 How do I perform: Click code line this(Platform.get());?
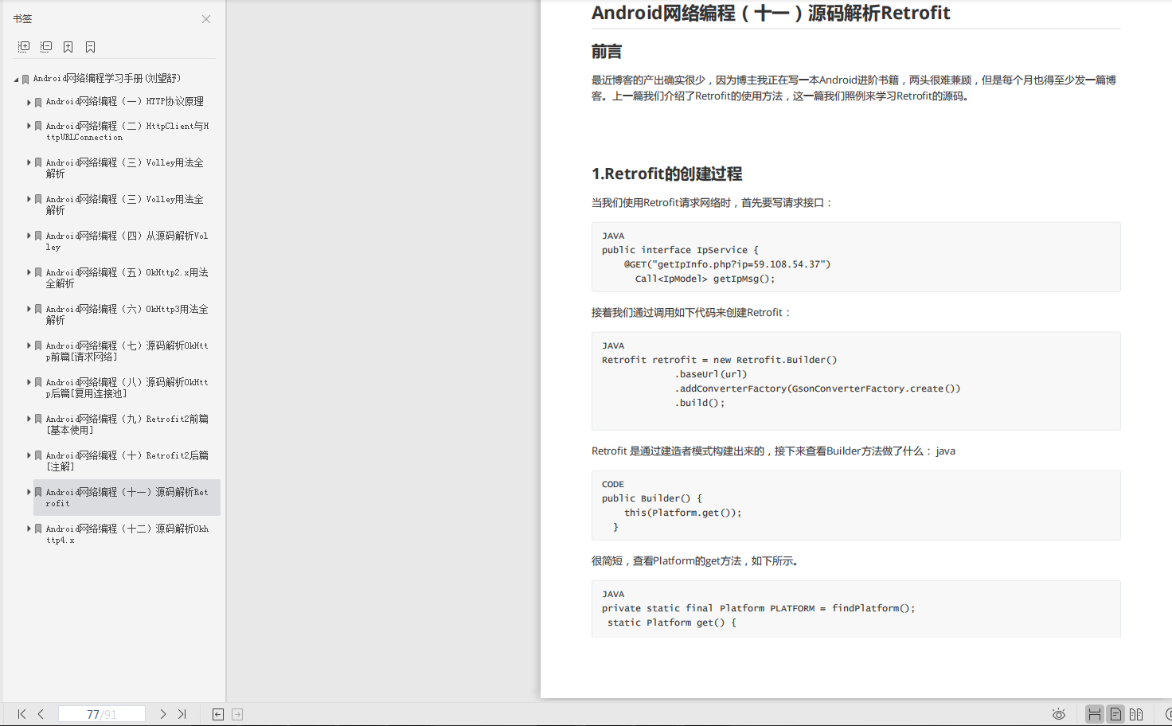point(682,513)
